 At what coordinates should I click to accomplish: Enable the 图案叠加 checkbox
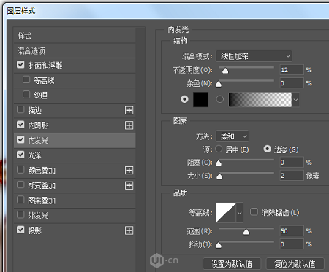20,200
